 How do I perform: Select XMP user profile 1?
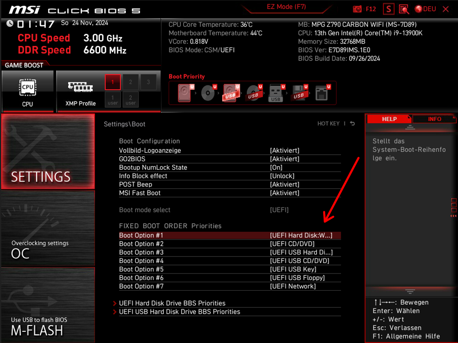(x=113, y=99)
